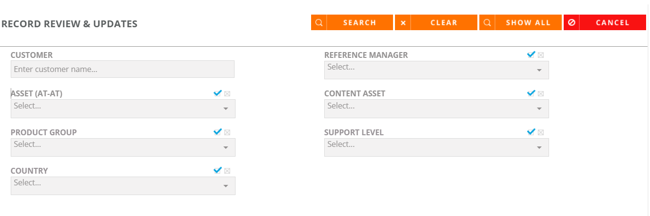Click the SHOW ALL button
This screenshot has height=216, width=650.
point(520,22)
